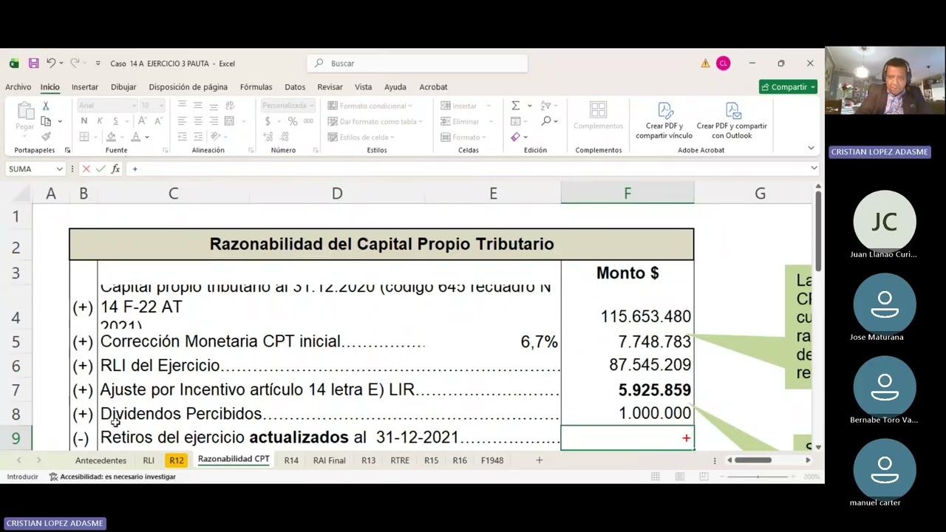Switch to the R12 sheet tab

176,460
